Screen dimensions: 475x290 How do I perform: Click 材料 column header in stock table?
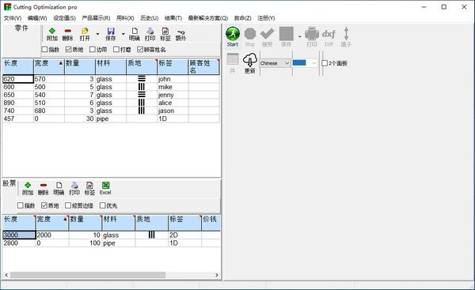(118, 223)
